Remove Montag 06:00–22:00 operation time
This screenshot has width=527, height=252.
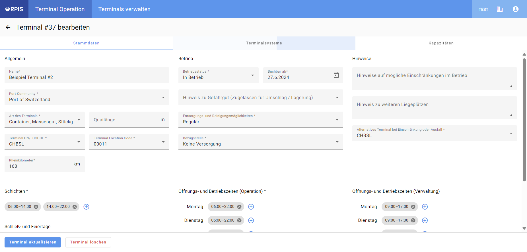(239, 207)
